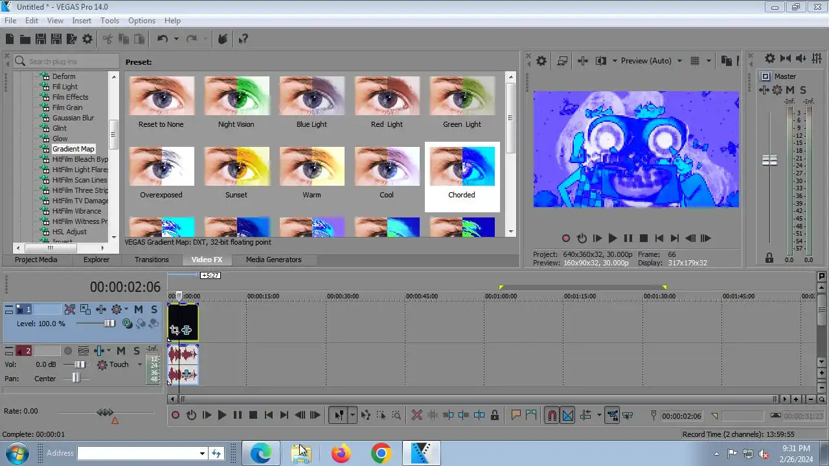Open Track Motion on video track 1
Screen dimensions: 829x466
pyautogui.click(x=85, y=309)
